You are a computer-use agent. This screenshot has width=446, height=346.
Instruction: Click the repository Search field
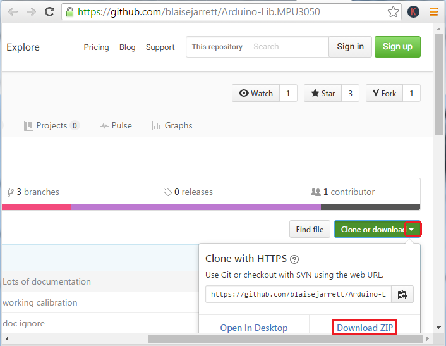[288, 47]
